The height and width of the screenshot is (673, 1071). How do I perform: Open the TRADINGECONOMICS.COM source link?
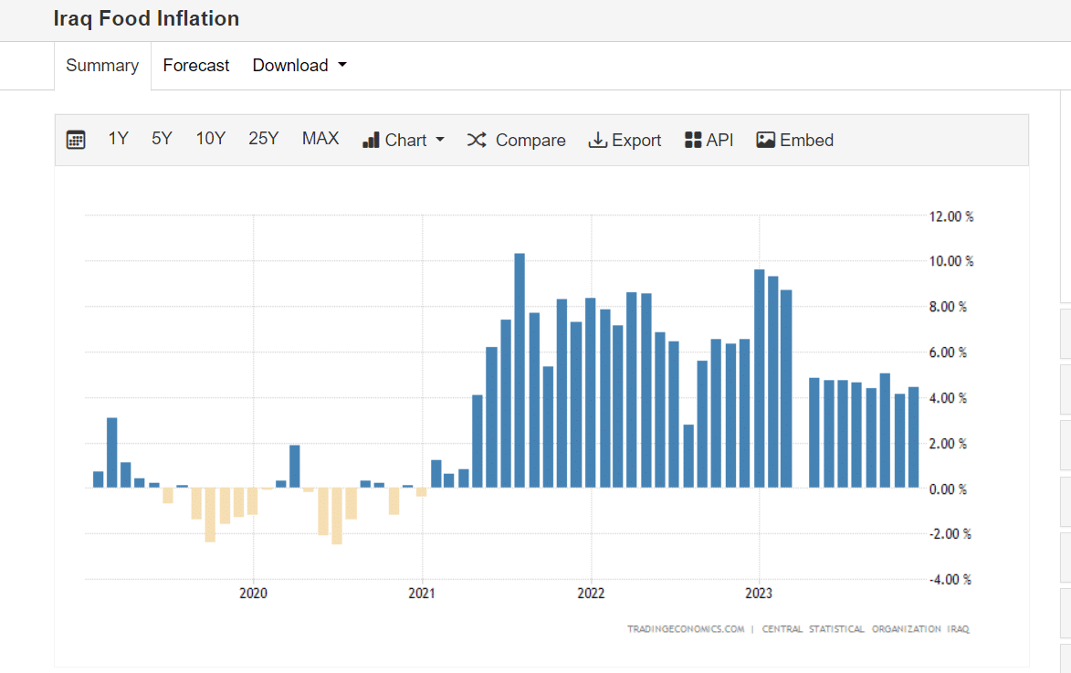(x=685, y=629)
